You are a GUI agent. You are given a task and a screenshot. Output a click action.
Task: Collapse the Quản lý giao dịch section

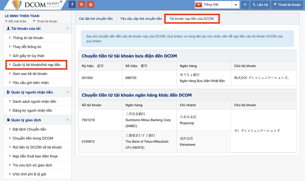pyautogui.click(x=67, y=120)
